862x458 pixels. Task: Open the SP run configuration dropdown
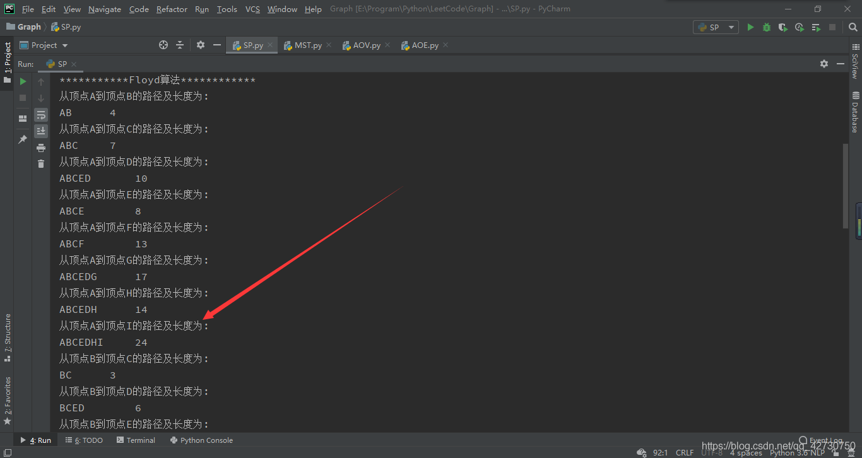tap(716, 27)
